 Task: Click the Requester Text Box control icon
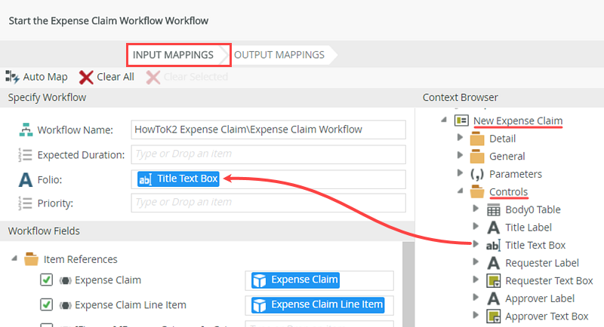(x=494, y=281)
